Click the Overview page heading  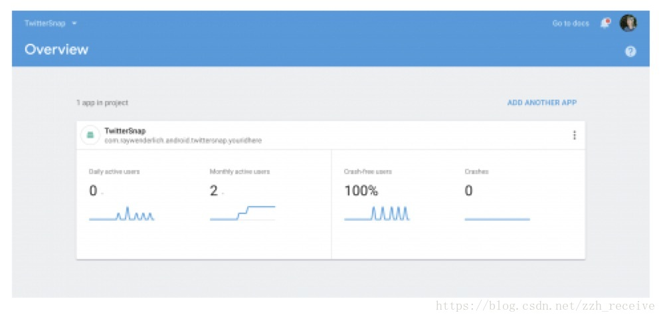point(56,49)
